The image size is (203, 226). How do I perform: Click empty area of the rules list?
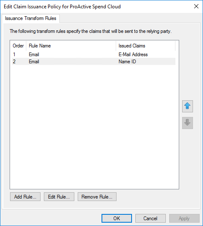[x=94, y=127]
